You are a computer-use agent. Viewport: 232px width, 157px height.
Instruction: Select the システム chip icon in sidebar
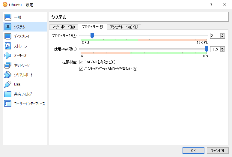coord(8,27)
